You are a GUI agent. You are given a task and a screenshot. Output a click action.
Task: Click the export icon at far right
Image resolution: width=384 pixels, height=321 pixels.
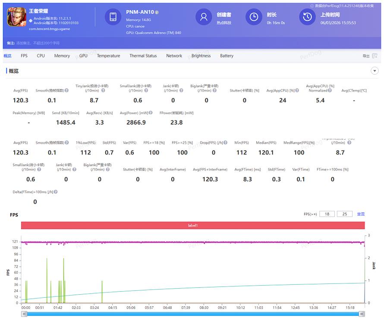374,56
